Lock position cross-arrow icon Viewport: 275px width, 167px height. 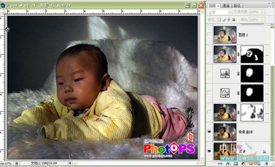point(229,19)
